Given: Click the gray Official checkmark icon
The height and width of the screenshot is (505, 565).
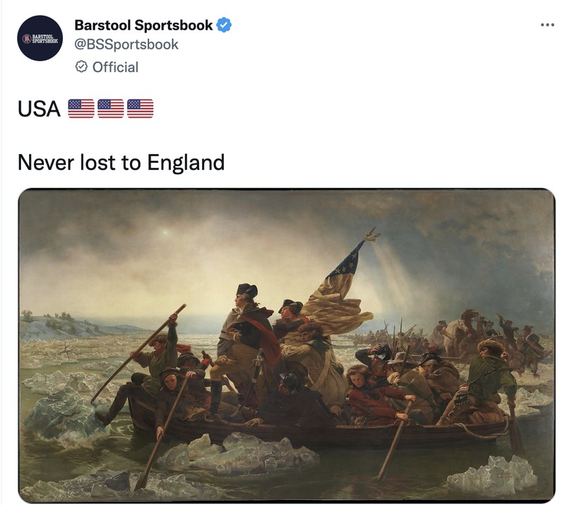Looking at the screenshot, I should (81, 66).
